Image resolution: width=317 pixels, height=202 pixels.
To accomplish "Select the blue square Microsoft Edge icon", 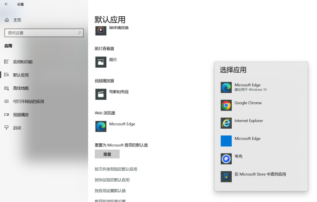I will (x=226, y=141).
